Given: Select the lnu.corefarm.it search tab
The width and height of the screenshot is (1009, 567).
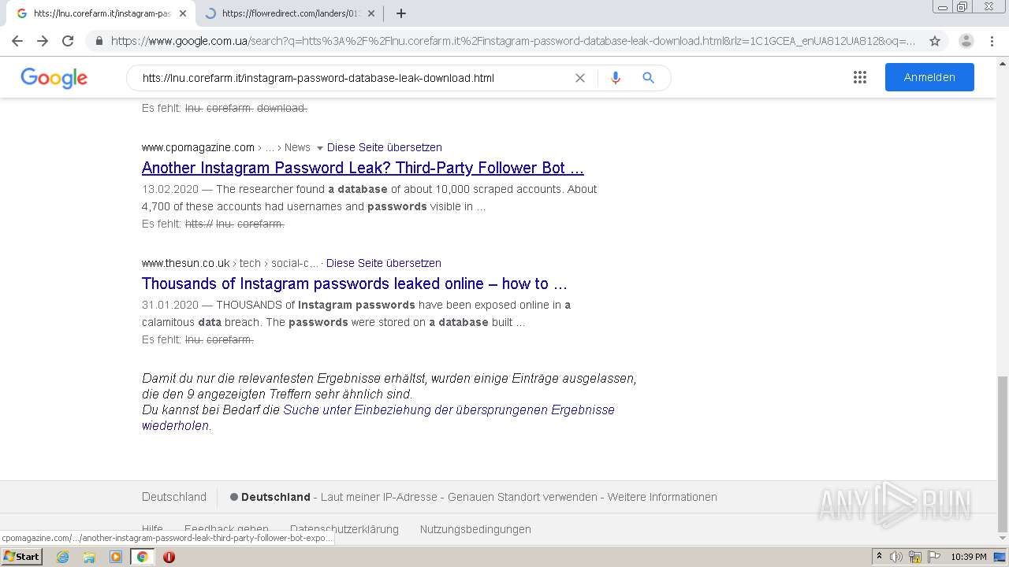Looking at the screenshot, I should point(102,13).
